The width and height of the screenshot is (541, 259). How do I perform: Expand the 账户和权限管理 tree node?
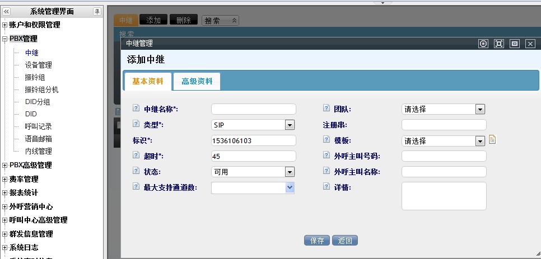coord(5,25)
